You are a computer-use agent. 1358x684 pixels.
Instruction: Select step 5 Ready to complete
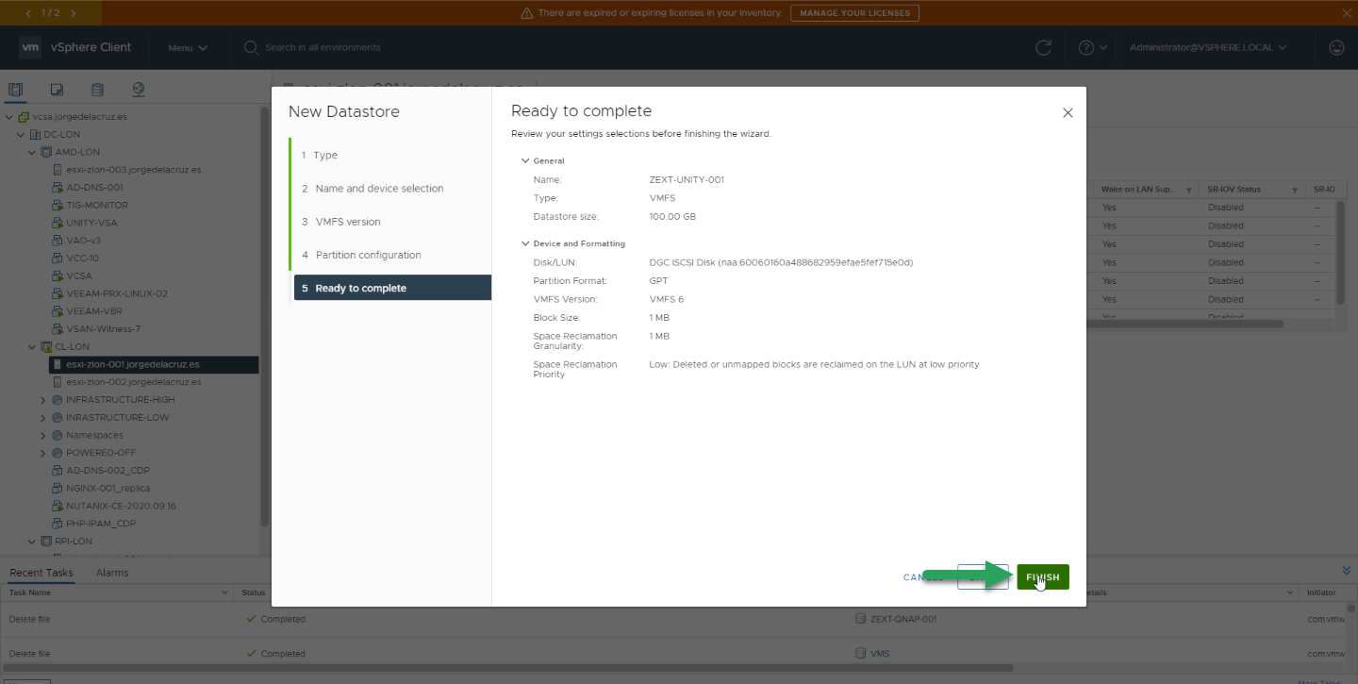point(392,288)
